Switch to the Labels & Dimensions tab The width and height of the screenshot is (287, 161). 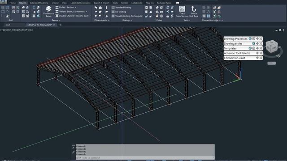(80, 3)
